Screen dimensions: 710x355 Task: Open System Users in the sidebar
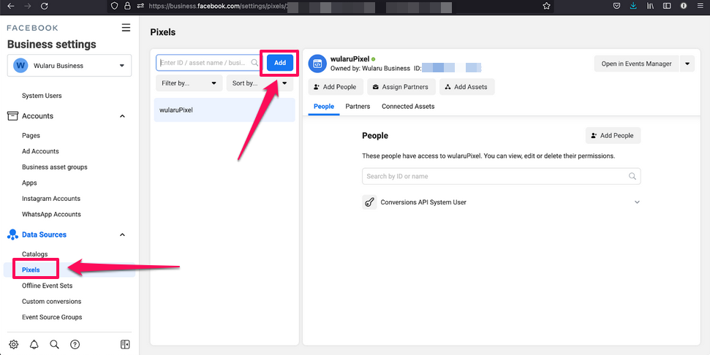42,96
